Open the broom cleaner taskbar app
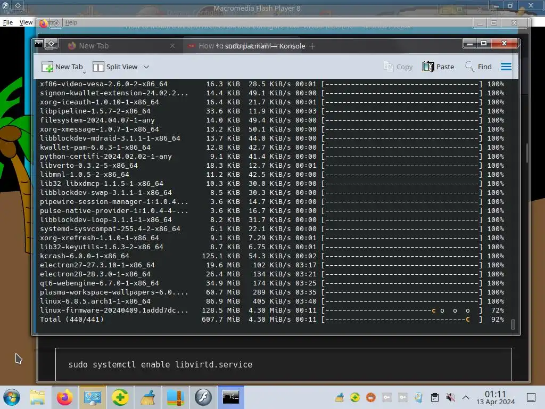This screenshot has width=545, height=409. 148,397
